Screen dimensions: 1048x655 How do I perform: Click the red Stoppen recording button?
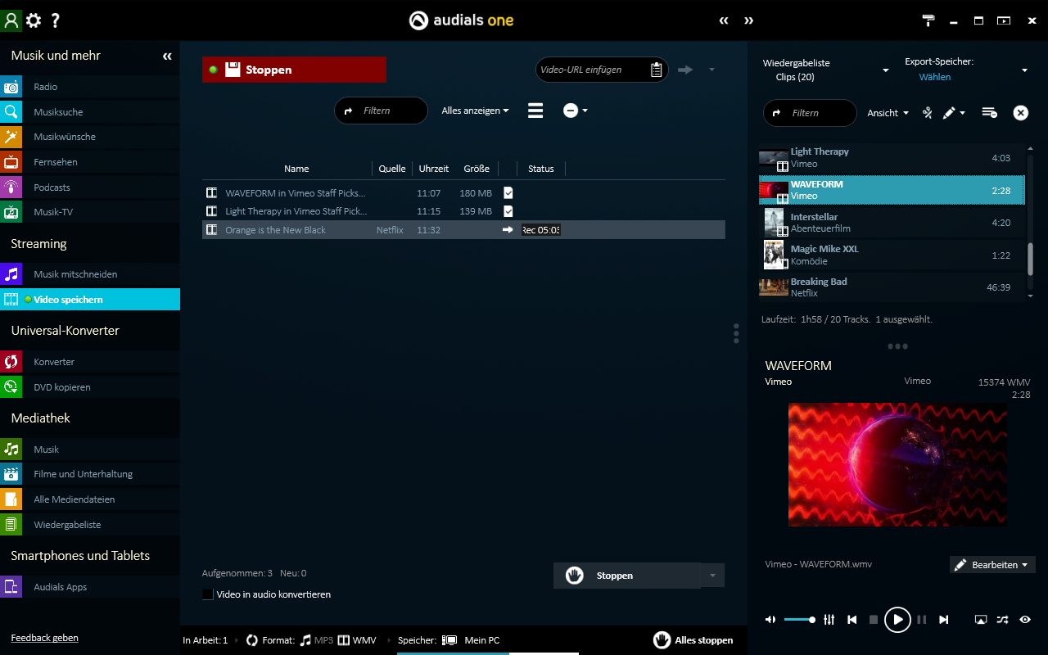(x=294, y=70)
